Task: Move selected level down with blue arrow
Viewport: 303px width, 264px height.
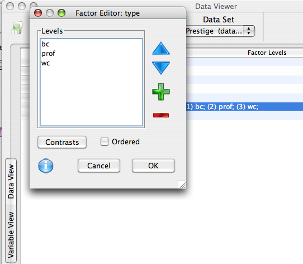Action: pyautogui.click(x=161, y=68)
